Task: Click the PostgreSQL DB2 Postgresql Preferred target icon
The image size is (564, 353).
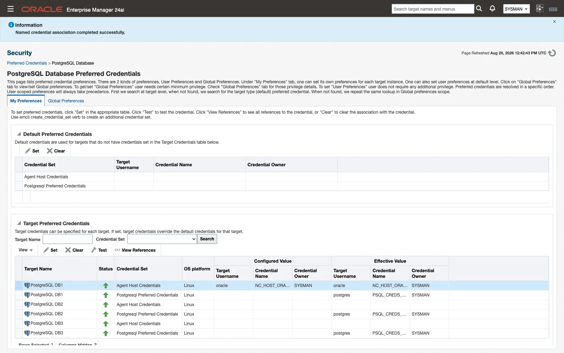Action: pyautogui.click(x=27, y=314)
